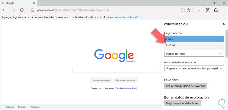Add page to favorites star icon

tap(189, 10)
